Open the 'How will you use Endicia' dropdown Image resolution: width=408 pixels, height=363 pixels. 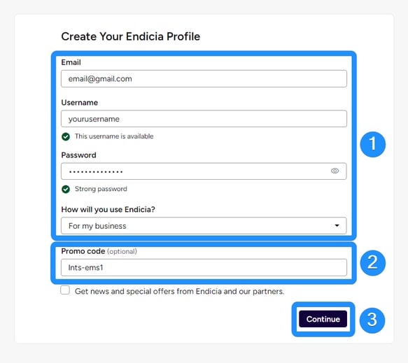pyautogui.click(x=204, y=225)
